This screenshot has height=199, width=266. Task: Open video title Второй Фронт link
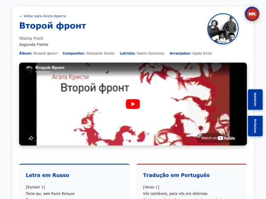coord(50,67)
